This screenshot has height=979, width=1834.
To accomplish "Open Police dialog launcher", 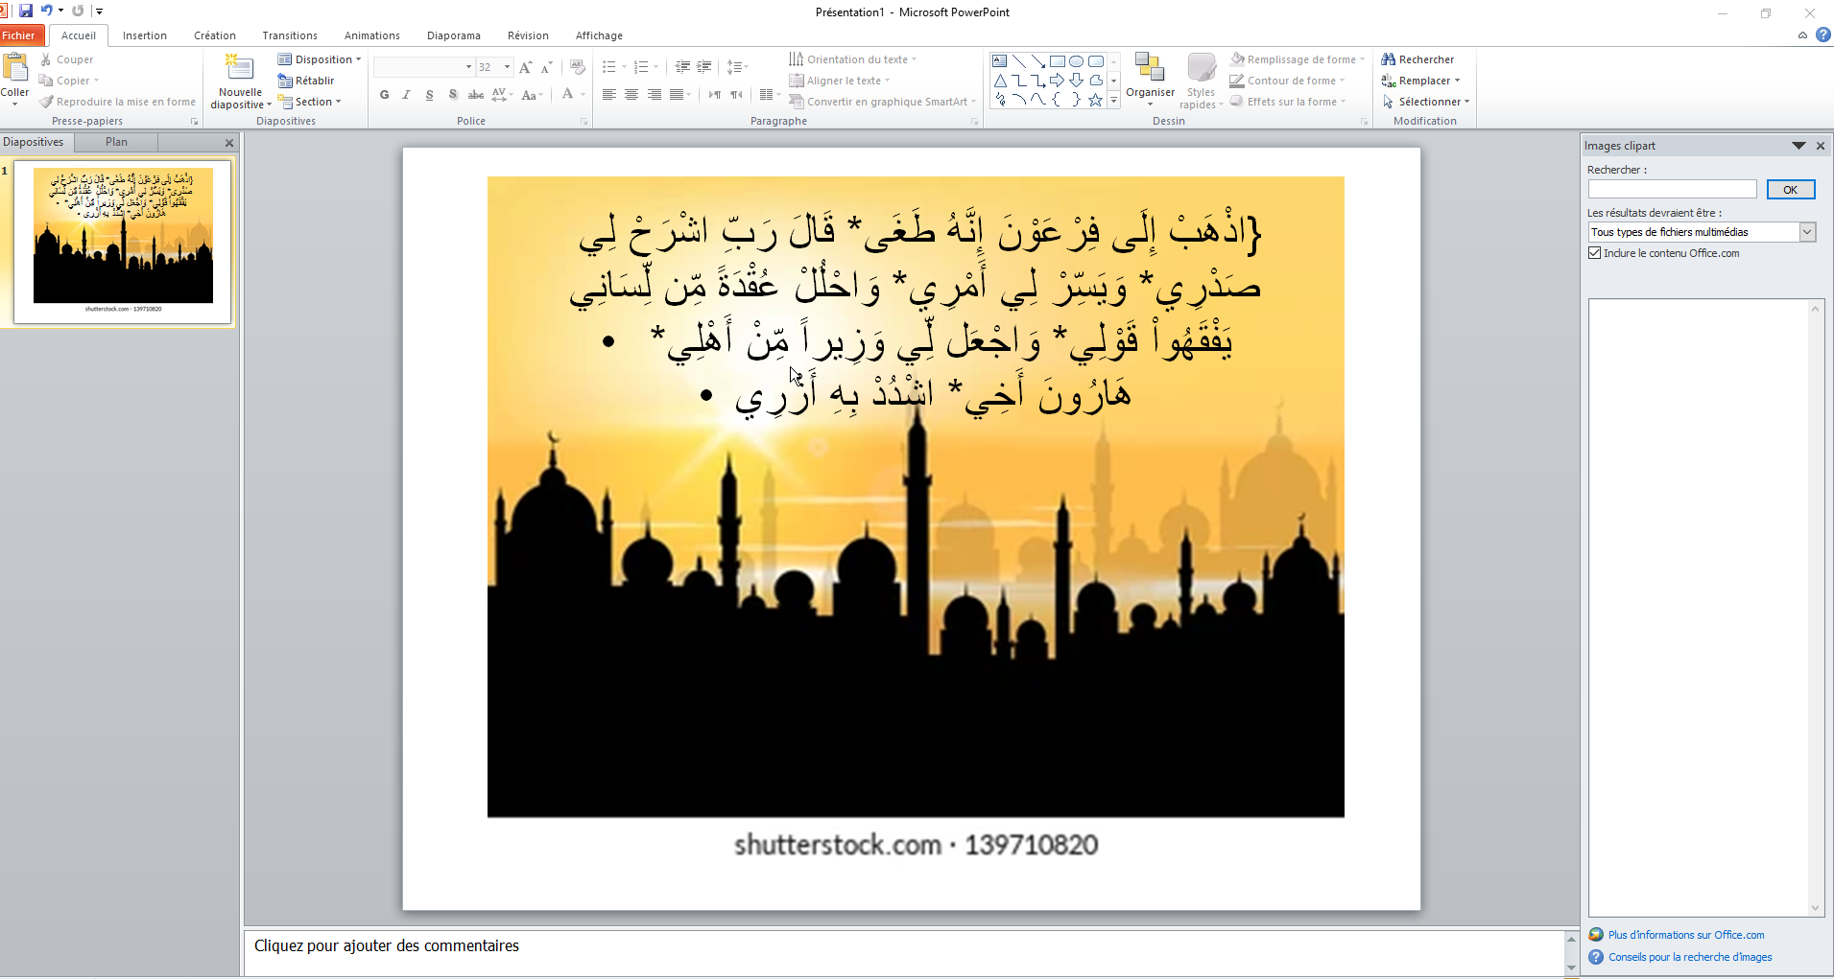I will point(584,122).
